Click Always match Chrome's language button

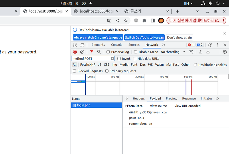coord(98,37)
